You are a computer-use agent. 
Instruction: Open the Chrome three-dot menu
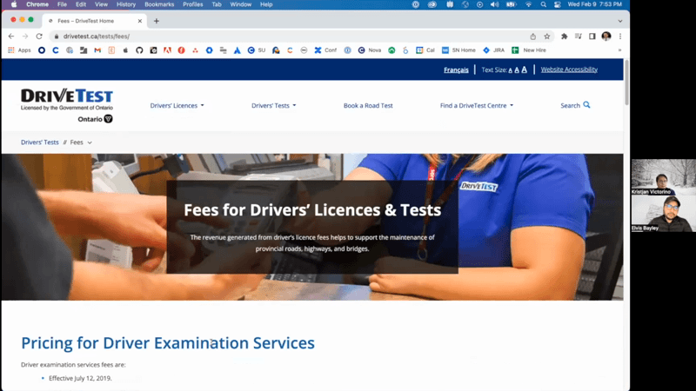pos(620,36)
